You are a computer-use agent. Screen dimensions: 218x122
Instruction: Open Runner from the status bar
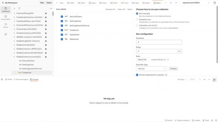[169, 120]
